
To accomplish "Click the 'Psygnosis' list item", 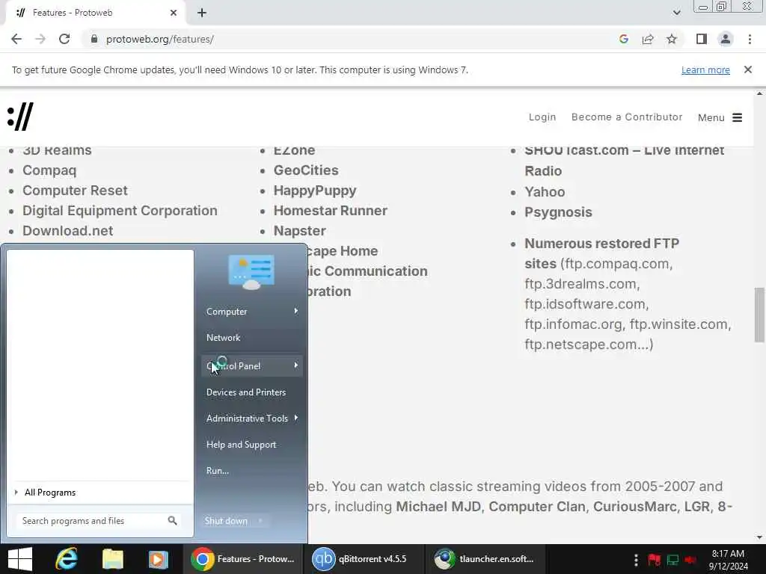I will click(x=558, y=212).
